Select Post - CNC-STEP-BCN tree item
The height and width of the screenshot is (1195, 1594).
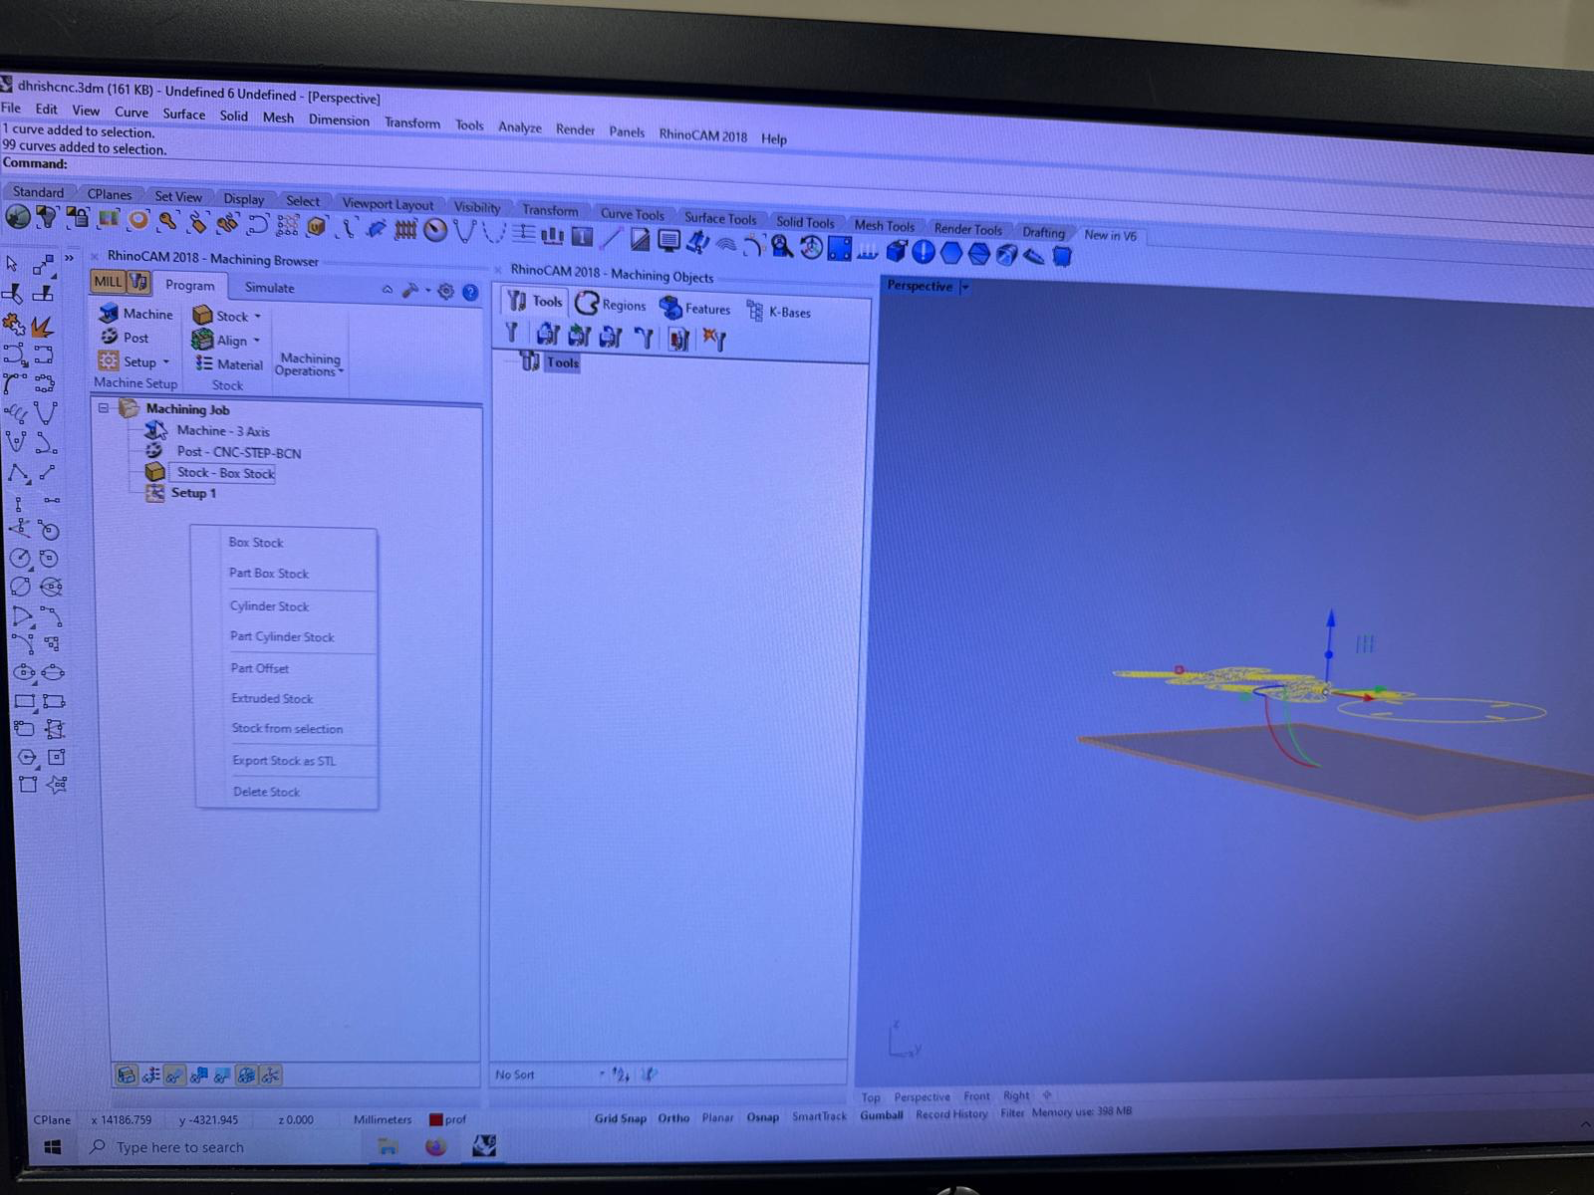coord(239,452)
